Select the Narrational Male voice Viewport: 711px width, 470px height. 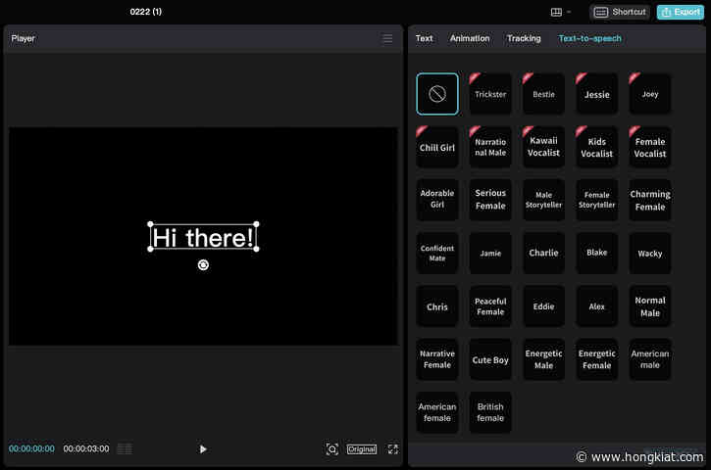[x=490, y=147]
